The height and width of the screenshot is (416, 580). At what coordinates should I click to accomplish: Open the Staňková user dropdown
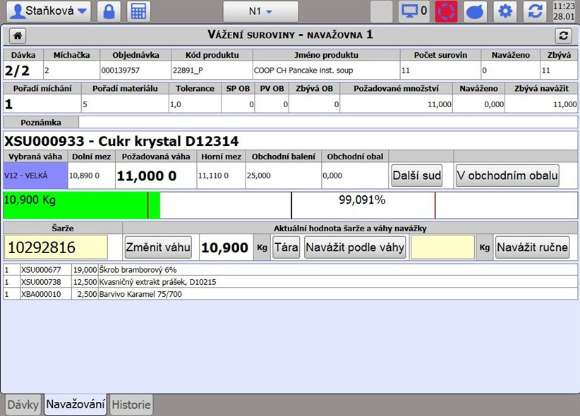tap(48, 11)
